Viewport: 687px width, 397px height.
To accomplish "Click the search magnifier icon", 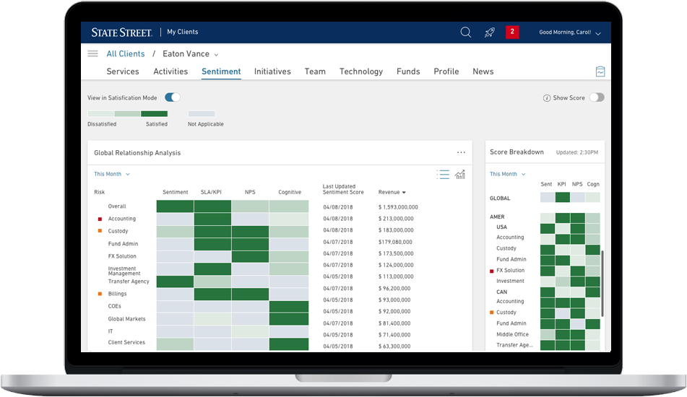I will point(466,32).
